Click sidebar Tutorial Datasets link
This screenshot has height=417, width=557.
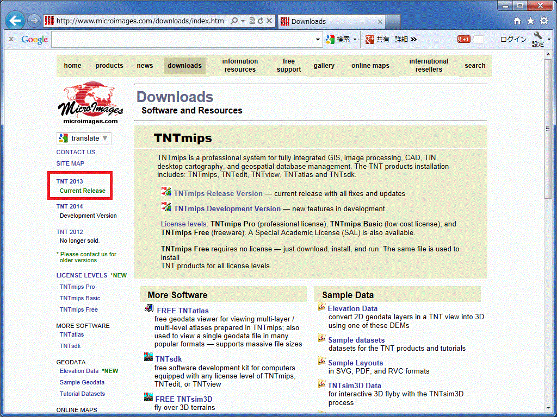point(82,394)
